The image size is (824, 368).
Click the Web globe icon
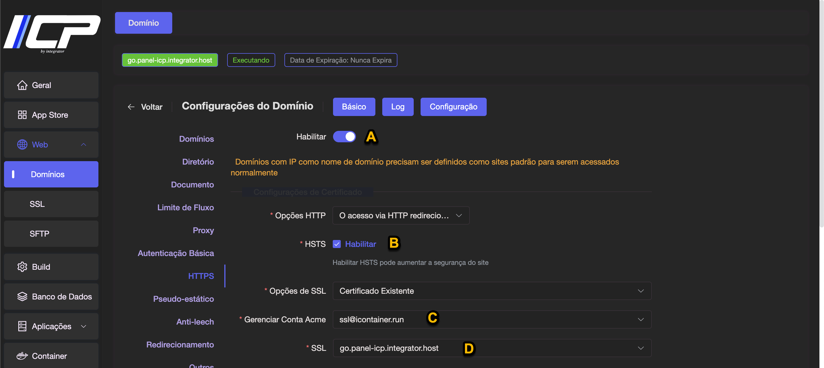point(22,145)
